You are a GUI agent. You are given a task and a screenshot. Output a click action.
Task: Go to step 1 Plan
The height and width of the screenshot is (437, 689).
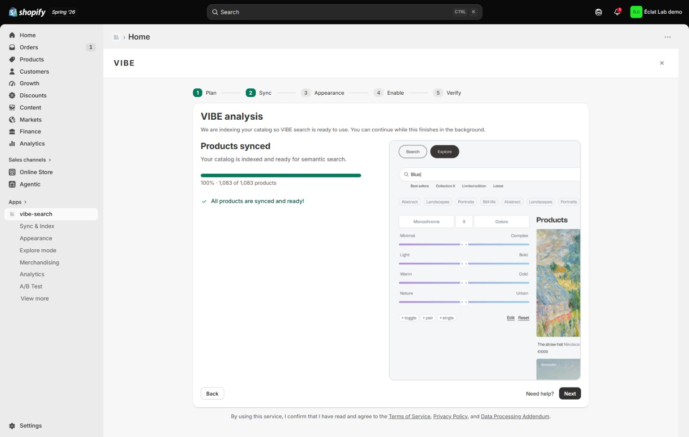[205, 93]
